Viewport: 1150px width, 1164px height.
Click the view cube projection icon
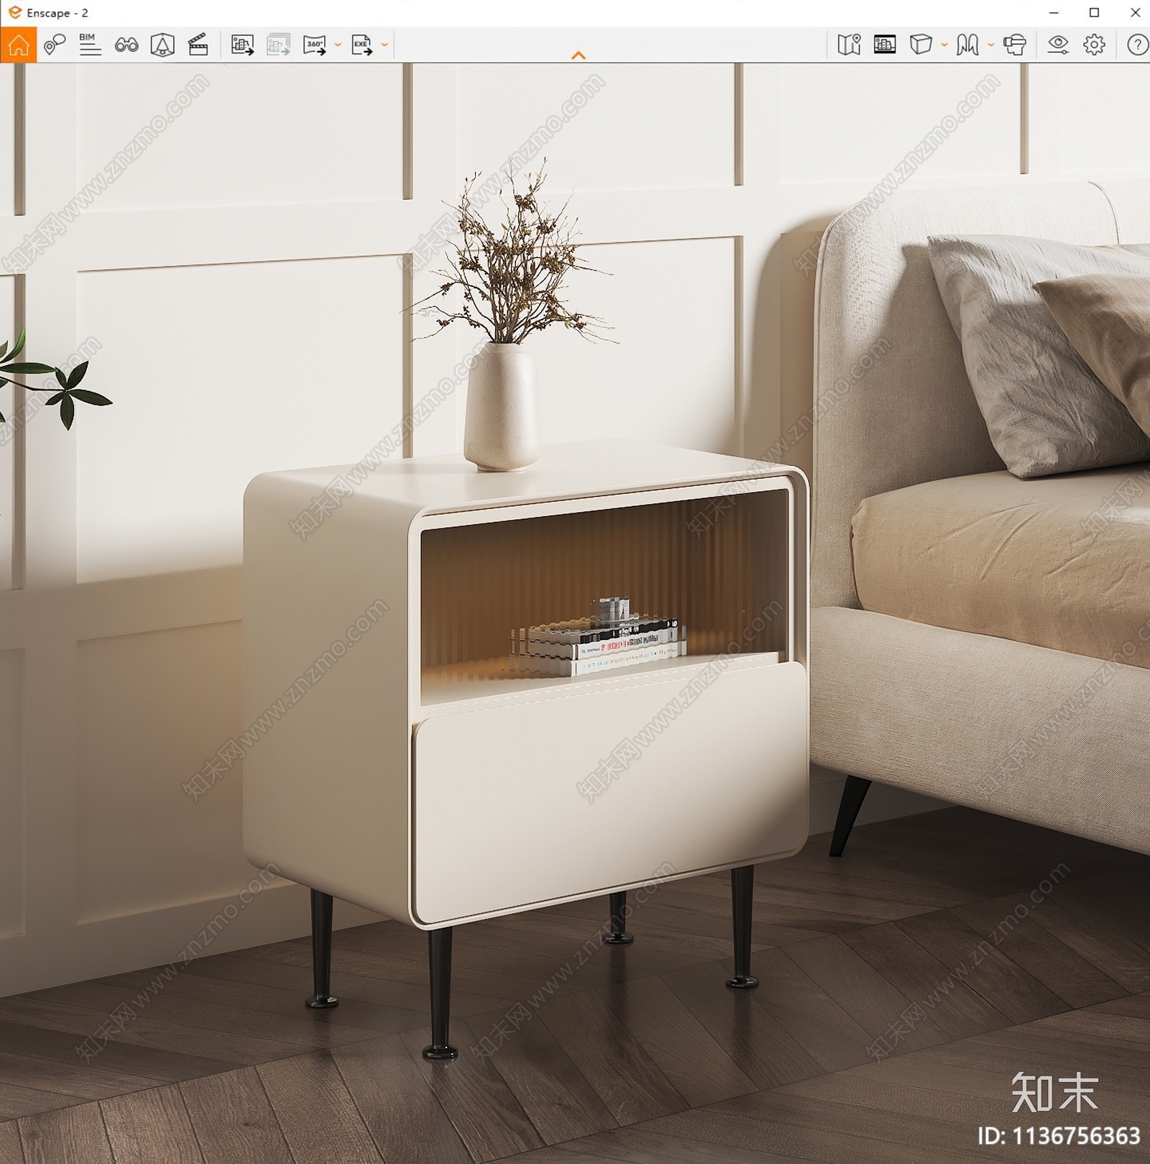click(x=921, y=45)
